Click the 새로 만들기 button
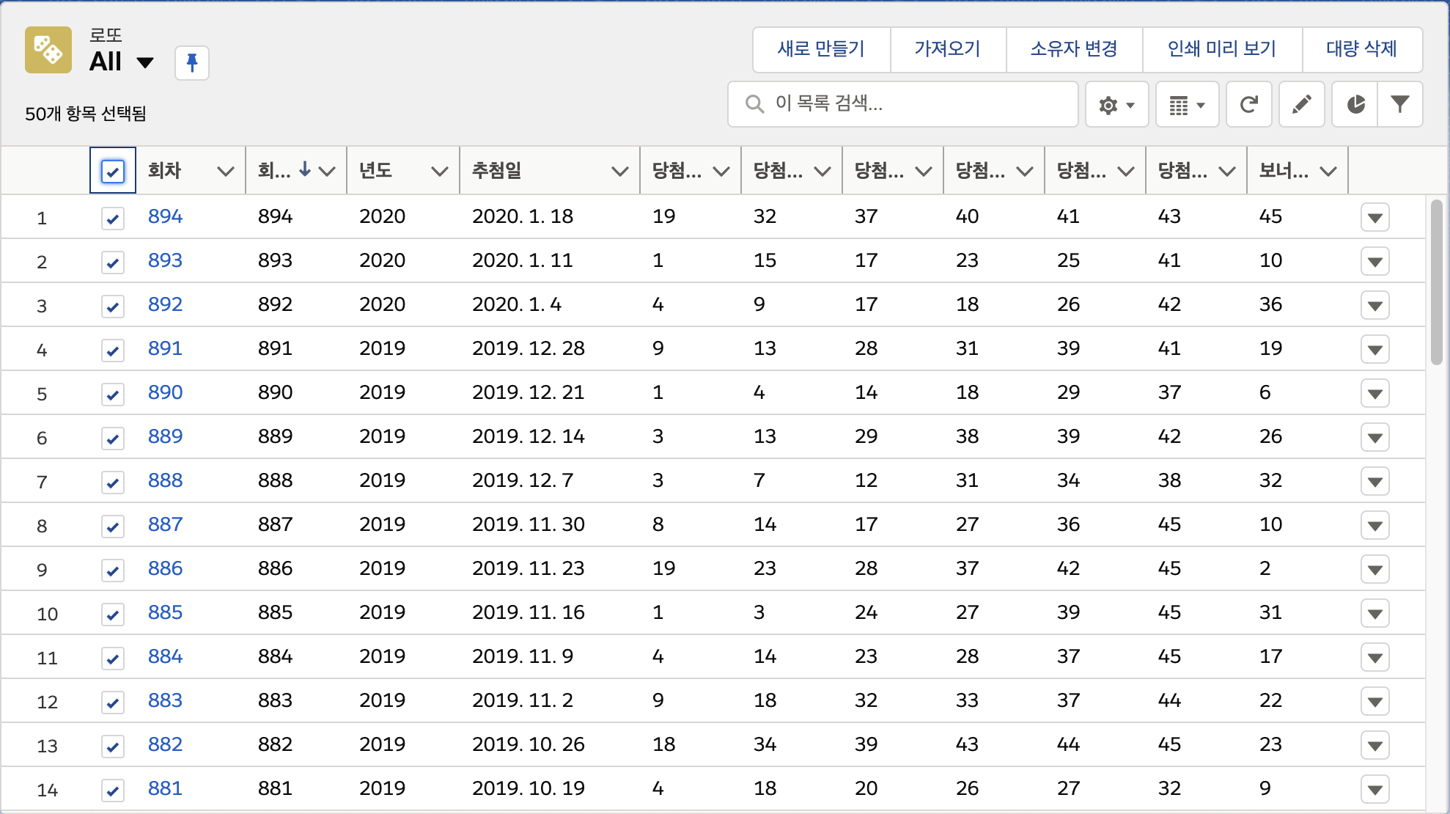 tap(821, 49)
